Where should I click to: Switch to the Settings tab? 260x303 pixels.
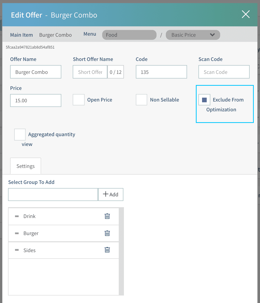click(25, 166)
